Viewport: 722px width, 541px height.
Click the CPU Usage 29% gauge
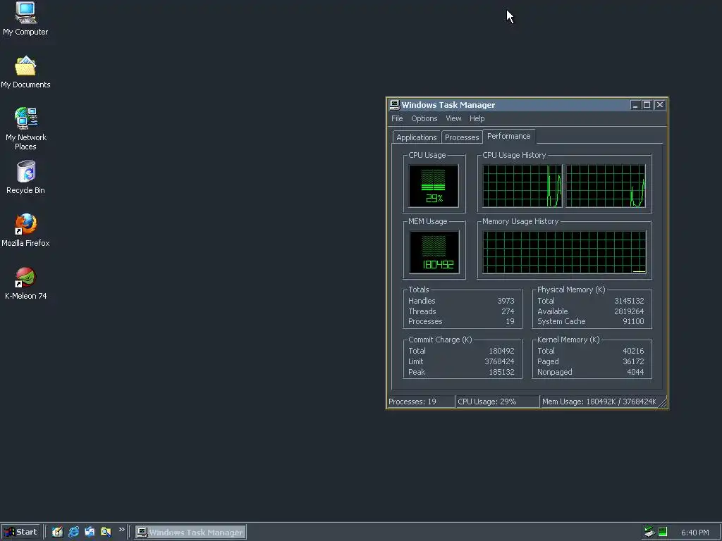pyautogui.click(x=434, y=186)
